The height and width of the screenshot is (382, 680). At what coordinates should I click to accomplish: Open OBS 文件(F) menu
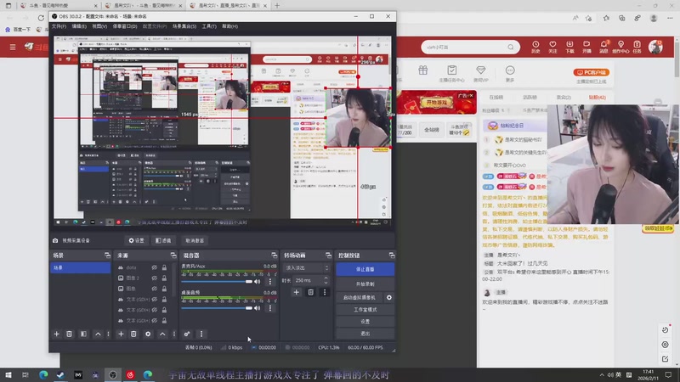59,26
